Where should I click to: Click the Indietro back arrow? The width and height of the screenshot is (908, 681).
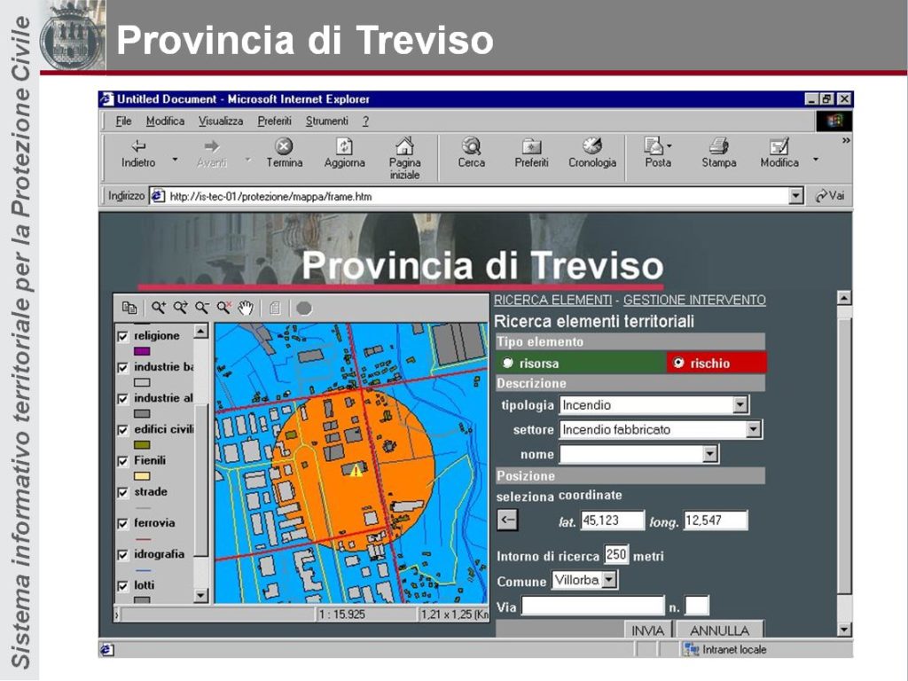click(x=138, y=146)
